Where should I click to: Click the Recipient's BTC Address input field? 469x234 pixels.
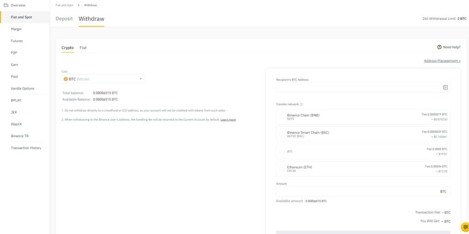pos(363,87)
